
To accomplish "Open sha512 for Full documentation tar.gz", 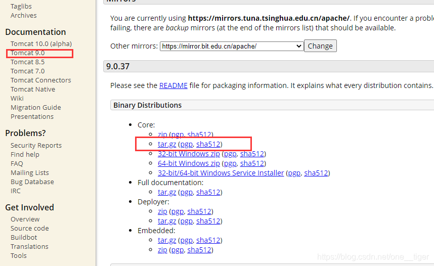I will [x=208, y=192].
